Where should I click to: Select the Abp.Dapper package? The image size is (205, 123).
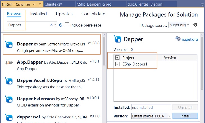tap(52, 65)
